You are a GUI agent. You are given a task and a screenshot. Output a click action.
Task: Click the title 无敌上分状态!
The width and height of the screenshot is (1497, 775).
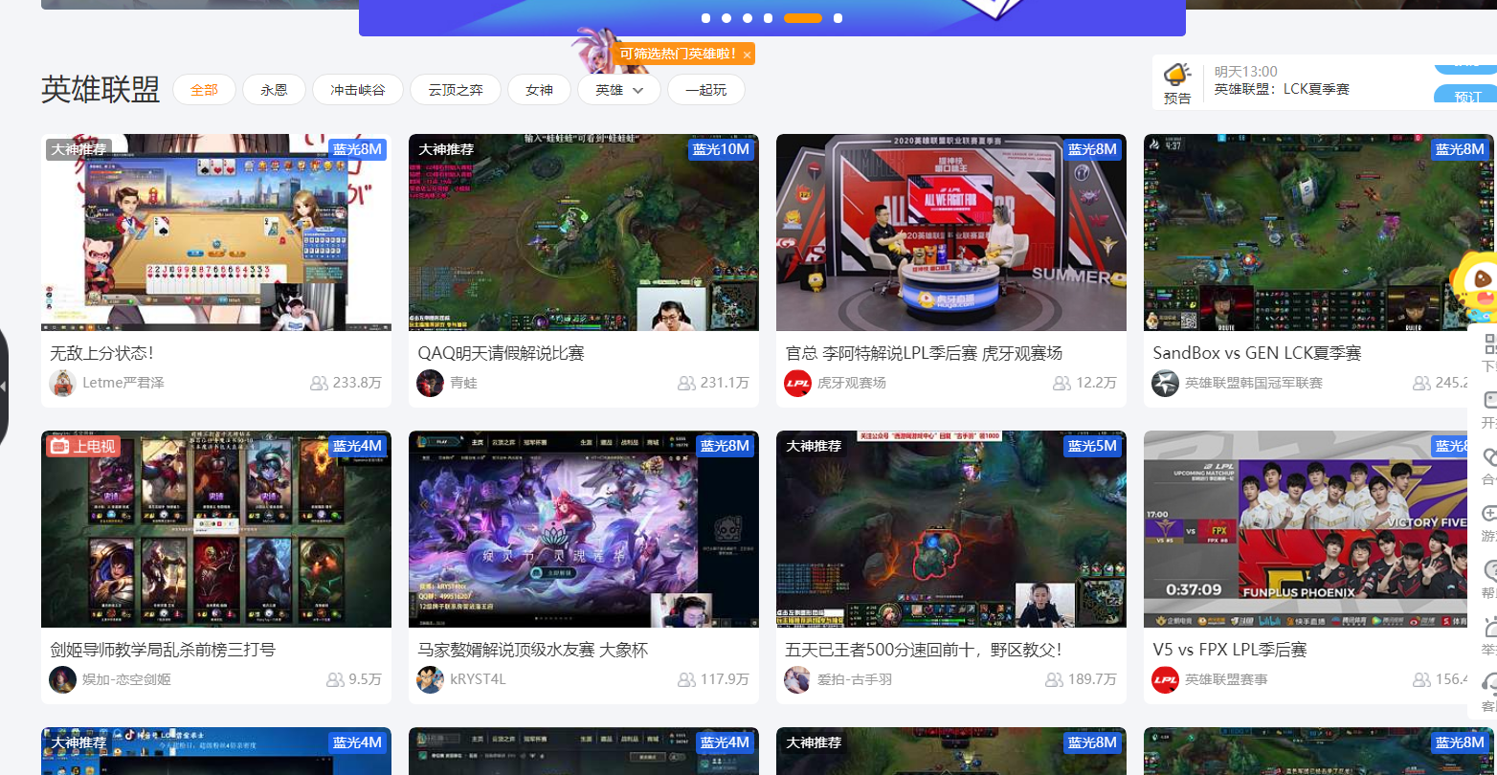coord(102,353)
